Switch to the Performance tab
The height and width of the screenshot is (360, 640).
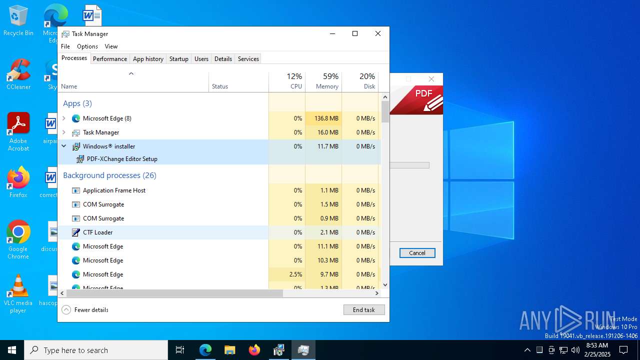[x=110, y=59]
